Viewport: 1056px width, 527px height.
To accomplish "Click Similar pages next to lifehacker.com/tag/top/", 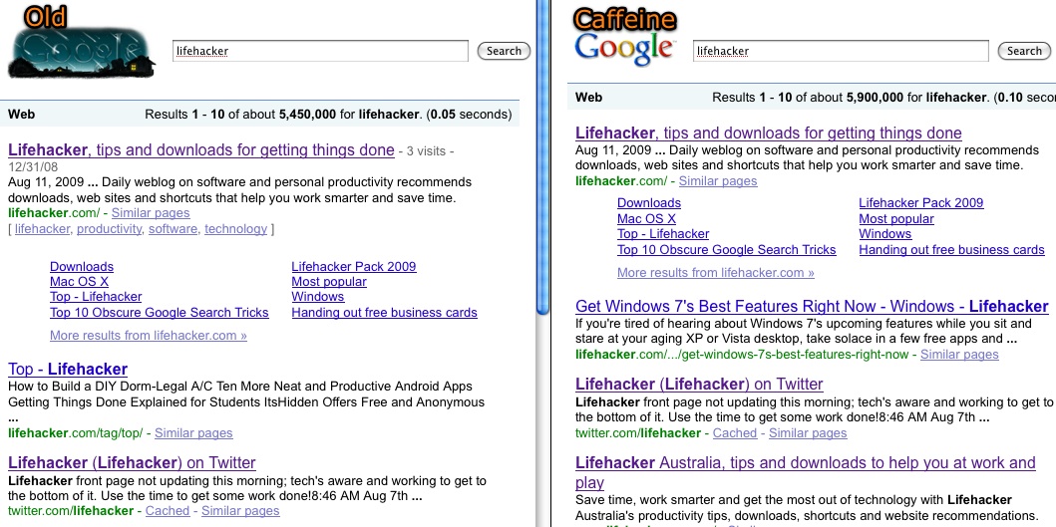I will pyautogui.click(x=193, y=433).
